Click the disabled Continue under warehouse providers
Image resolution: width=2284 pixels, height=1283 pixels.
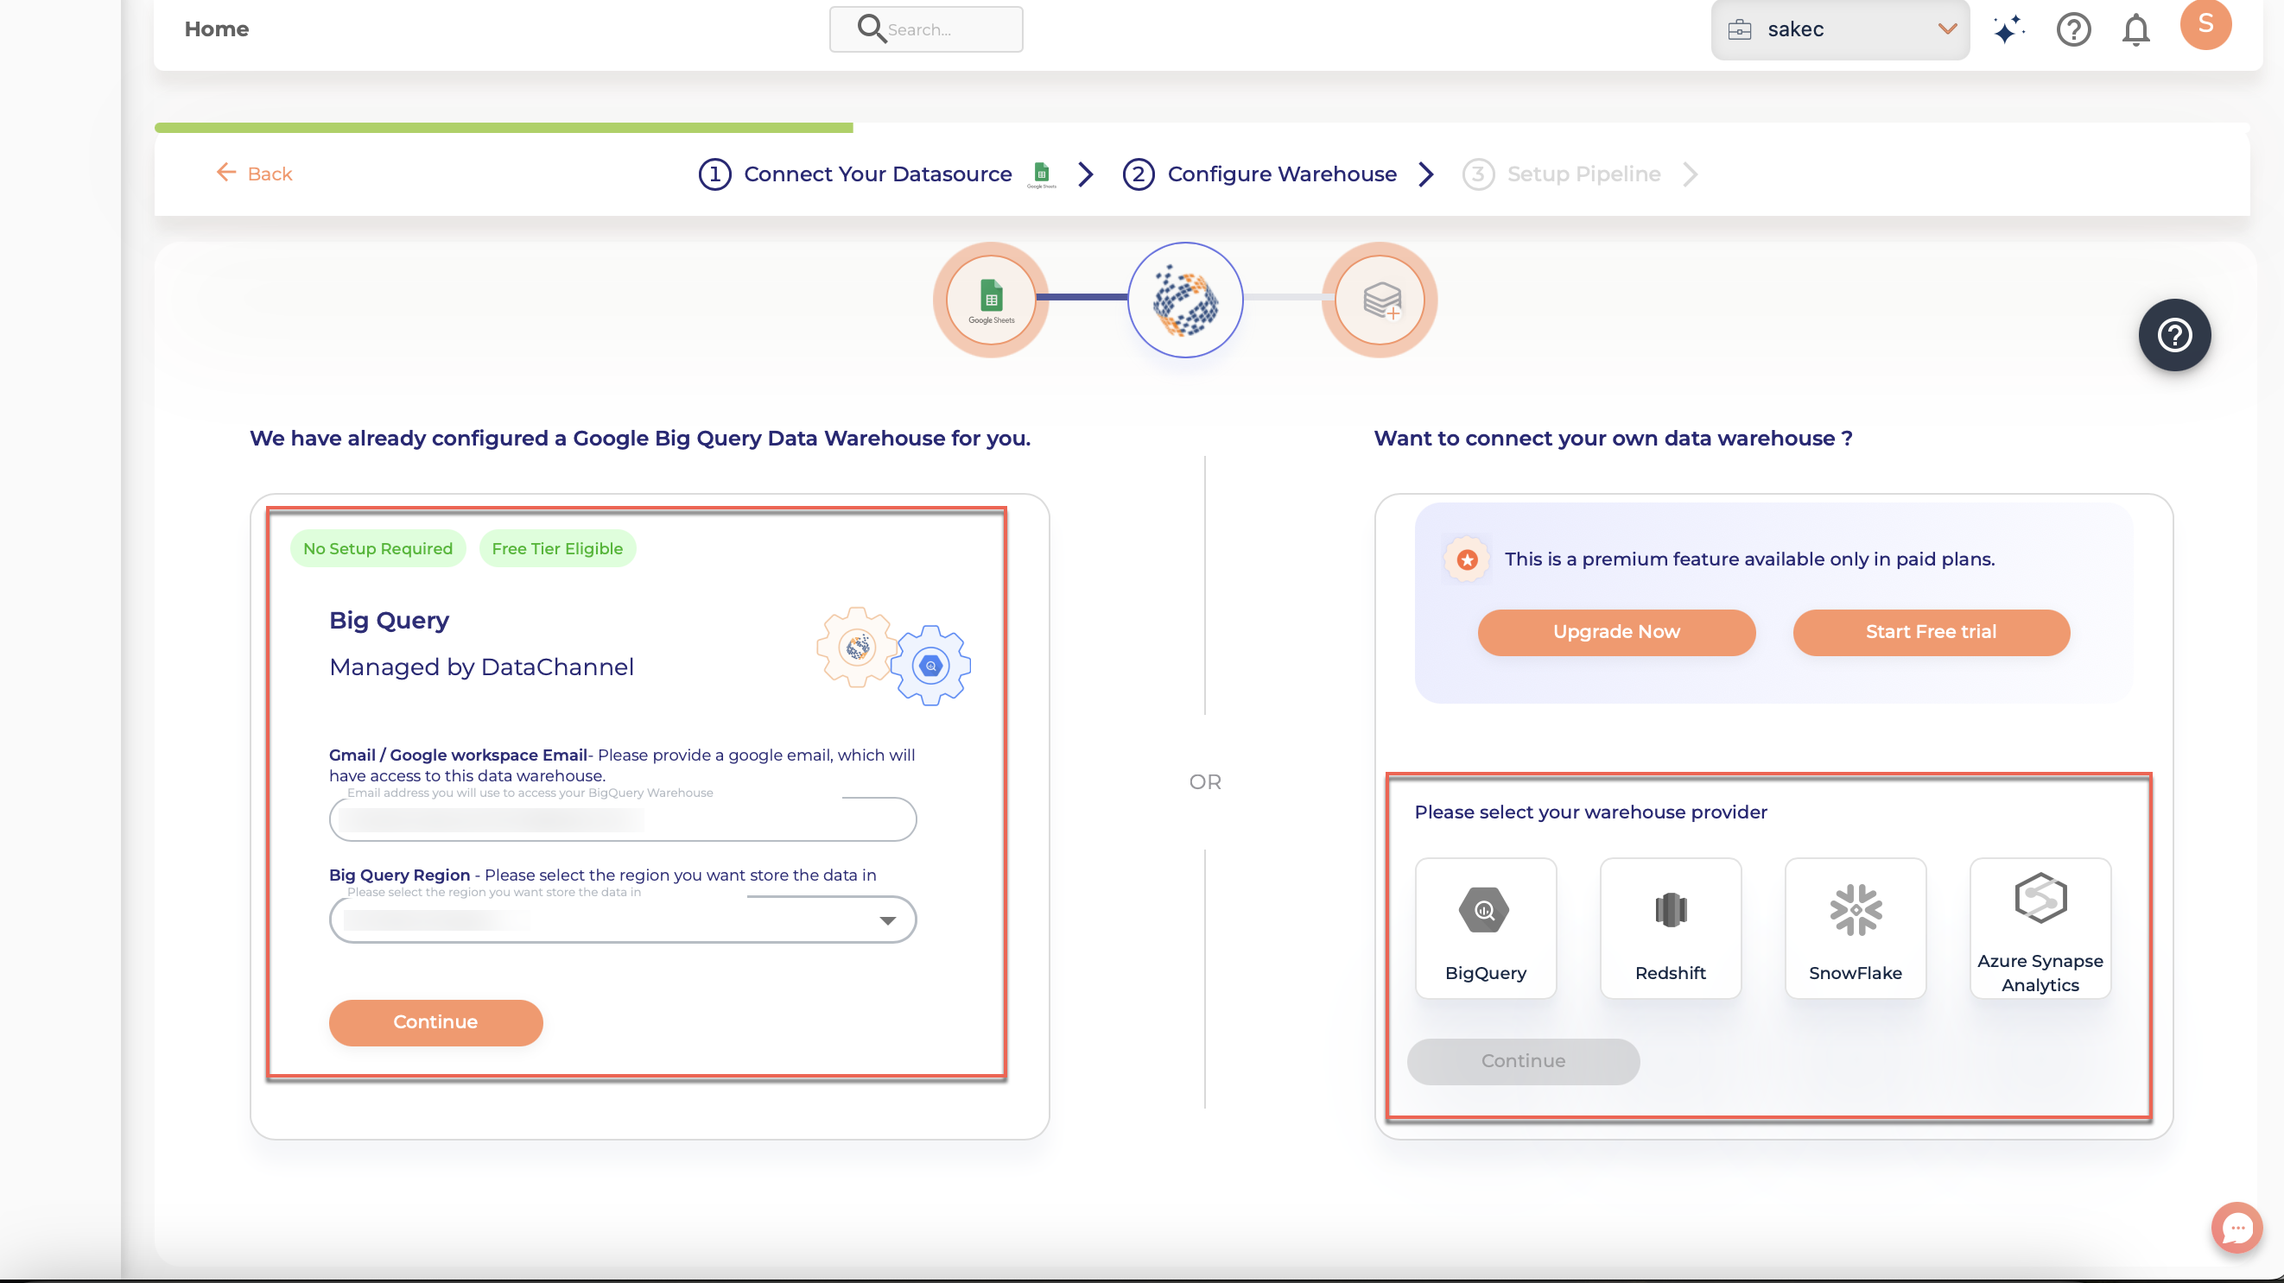click(x=1522, y=1061)
